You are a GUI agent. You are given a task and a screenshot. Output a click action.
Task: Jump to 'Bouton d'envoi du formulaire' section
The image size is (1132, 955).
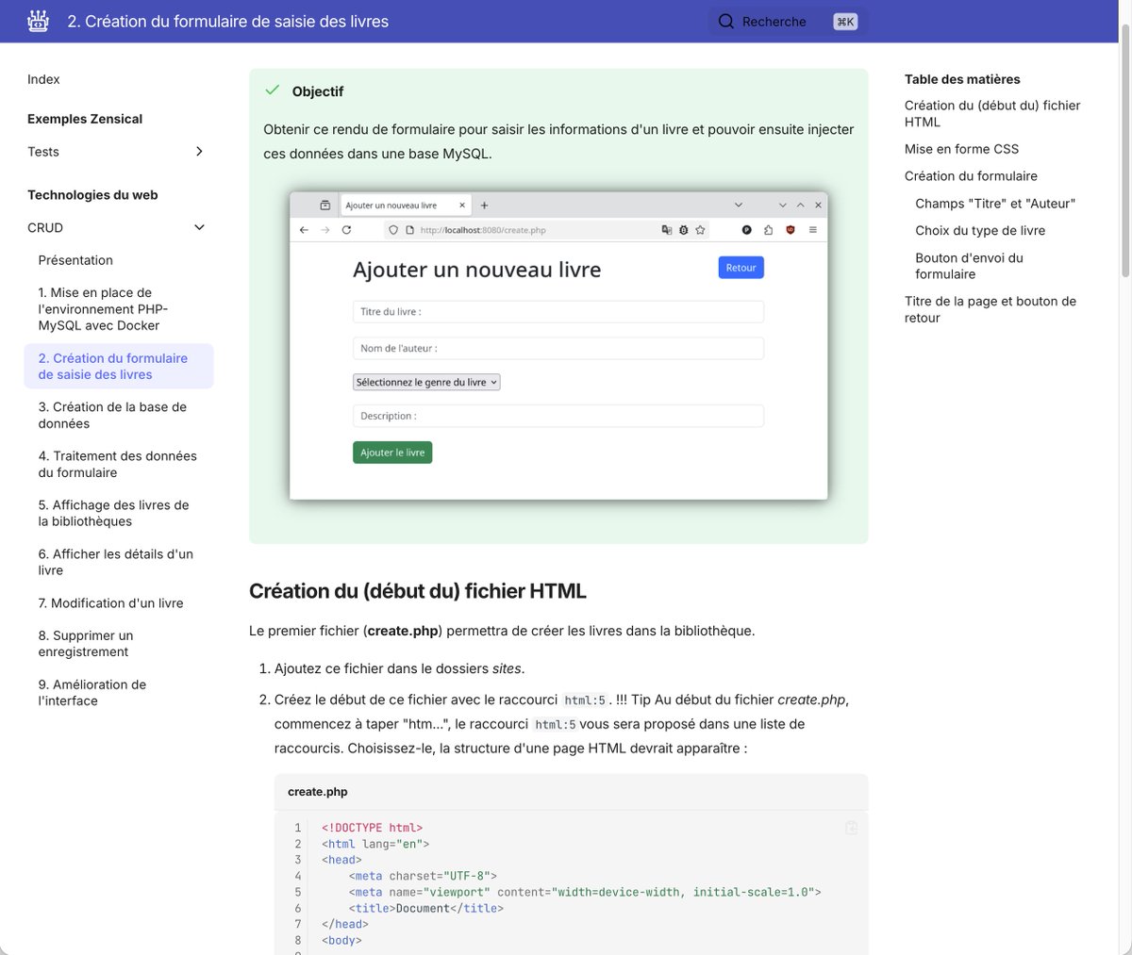969,266
